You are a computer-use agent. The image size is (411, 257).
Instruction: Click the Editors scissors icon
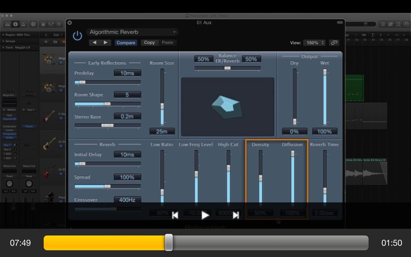click(59, 24)
